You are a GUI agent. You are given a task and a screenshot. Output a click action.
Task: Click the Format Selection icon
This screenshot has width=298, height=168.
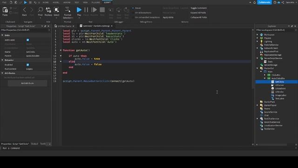click(x=68, y=10)
